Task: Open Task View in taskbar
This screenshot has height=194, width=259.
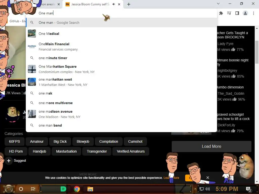Action: coord(33,189)
